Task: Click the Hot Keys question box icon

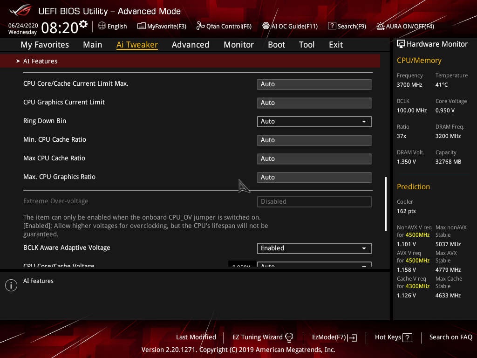Action: tap(407, 337)
